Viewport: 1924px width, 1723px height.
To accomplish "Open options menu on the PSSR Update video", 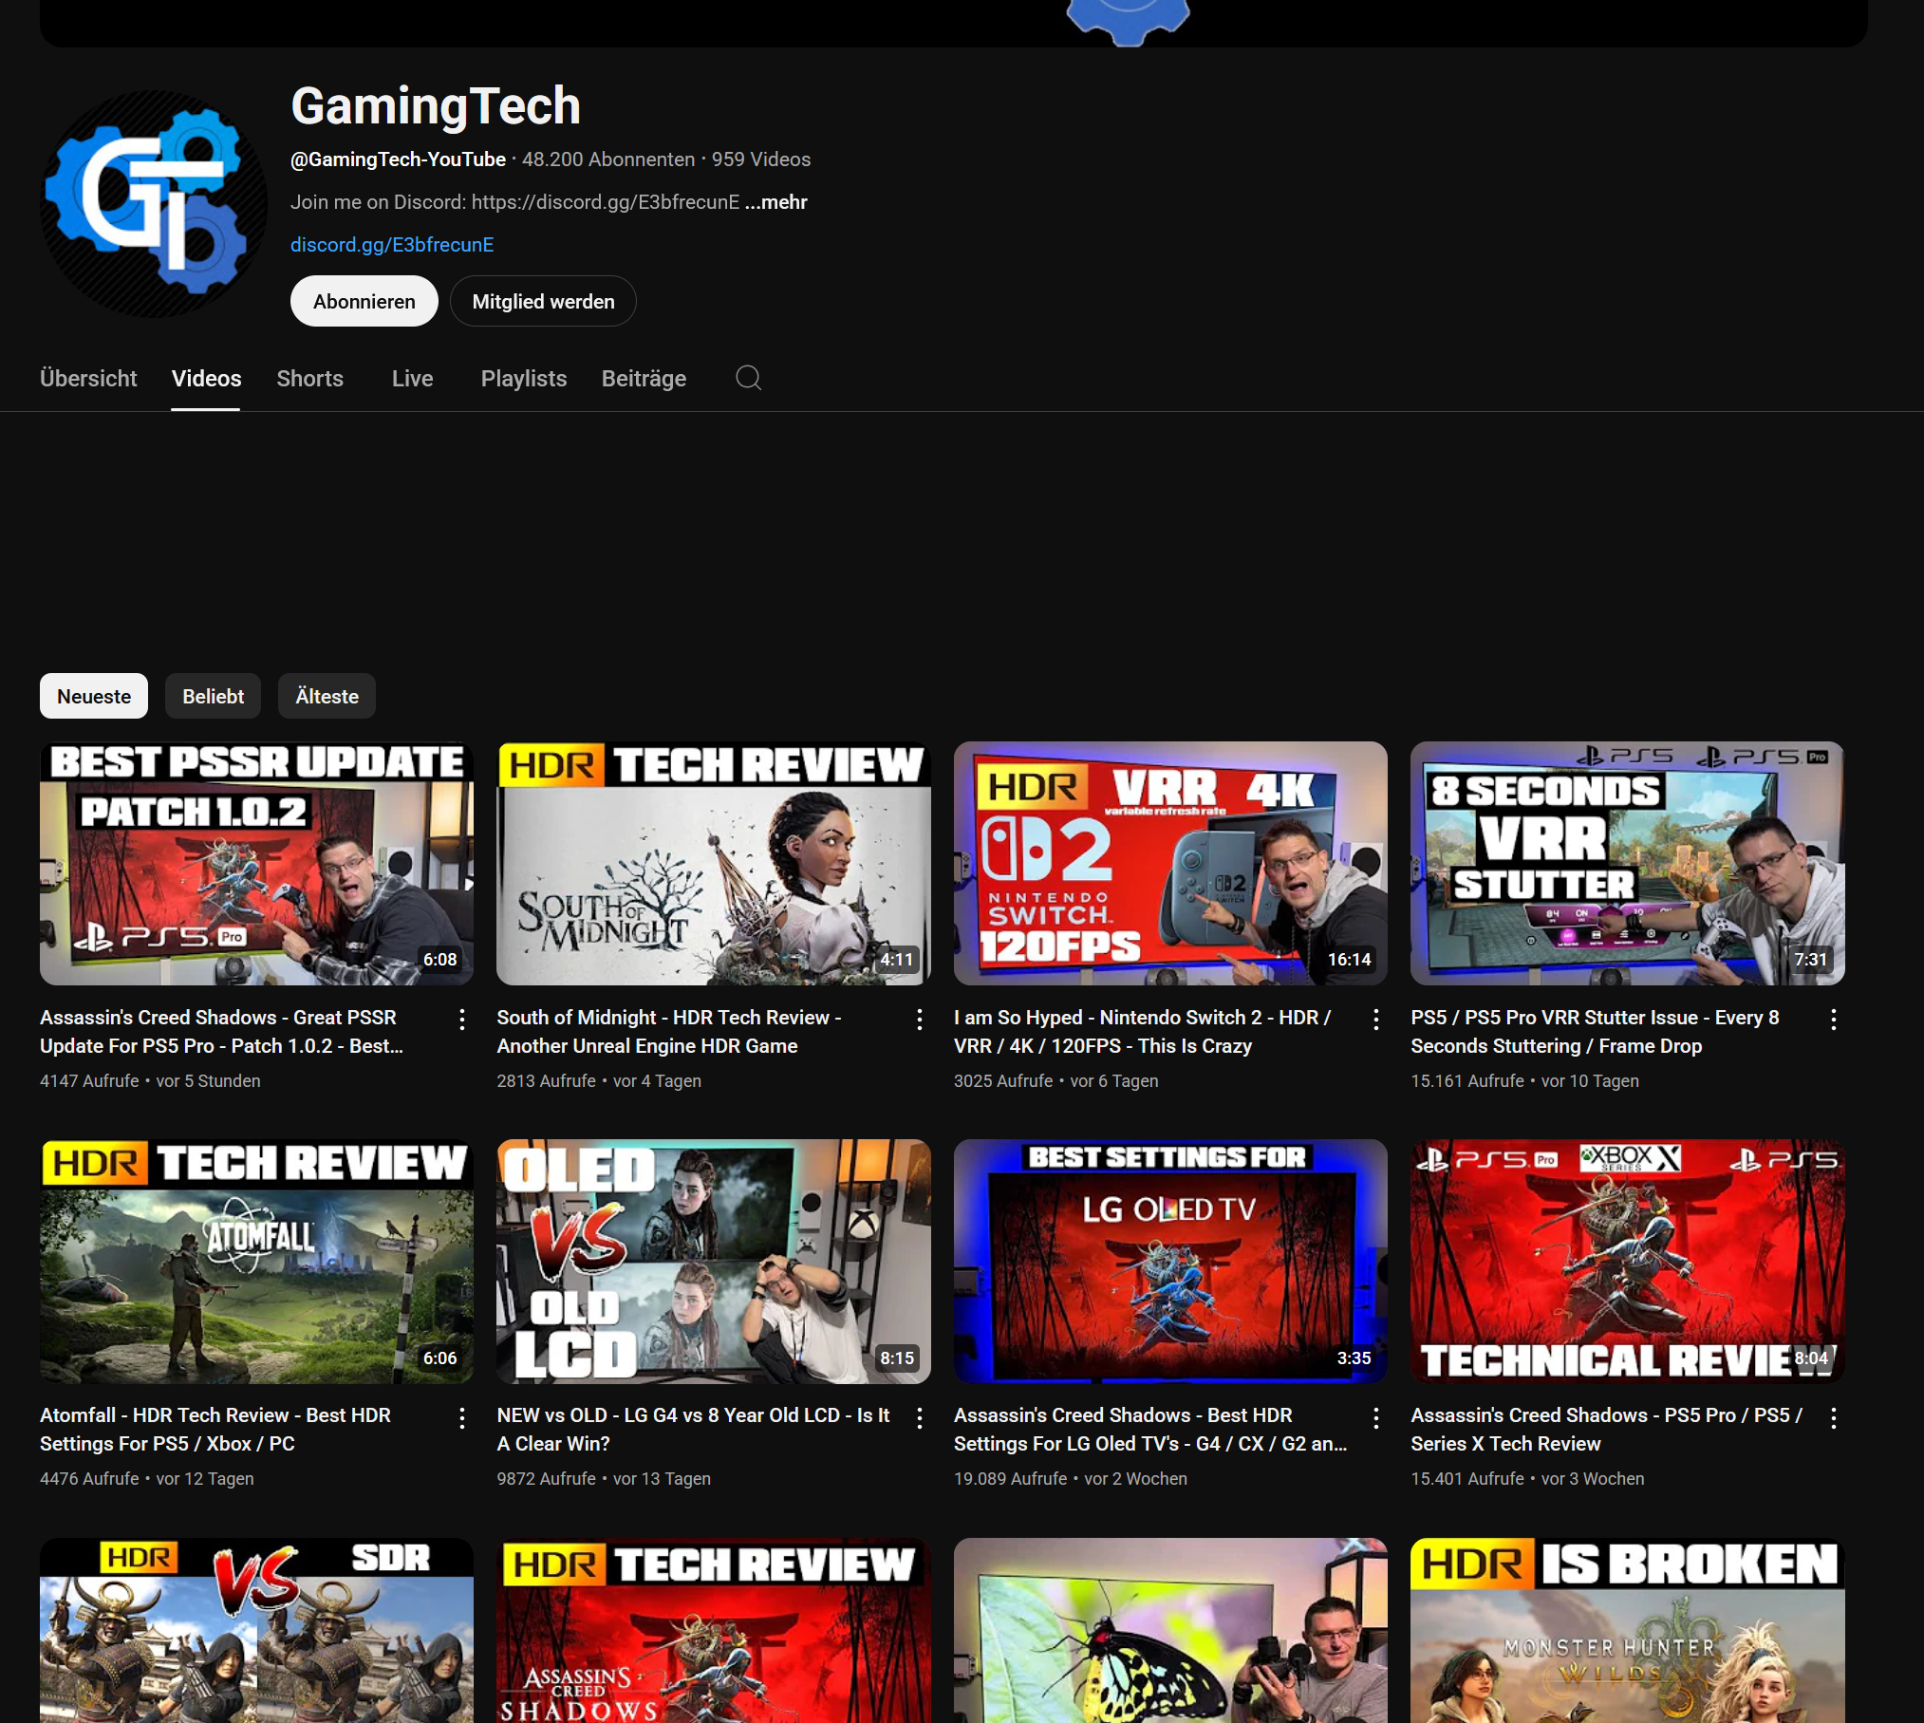I will point(461,1019).
